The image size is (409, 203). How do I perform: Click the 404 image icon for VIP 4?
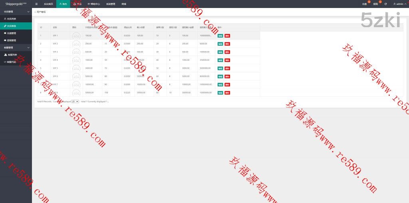pyautogui.click(x=76, y=60)
